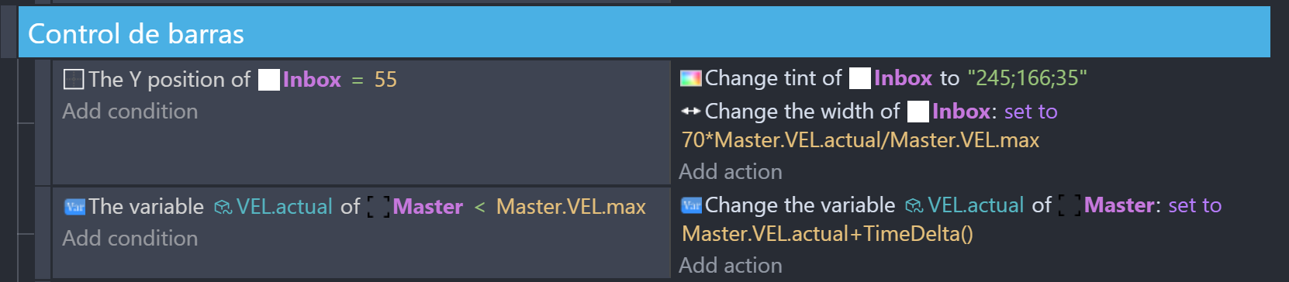Click the rainbow tint action icon

pyautogui.click(x=690, y=78)
